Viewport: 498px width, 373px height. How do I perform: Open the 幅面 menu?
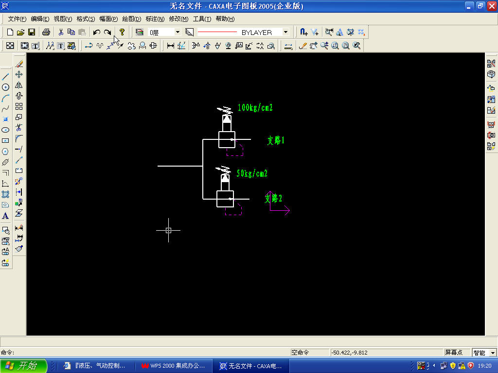pos(108,19)
